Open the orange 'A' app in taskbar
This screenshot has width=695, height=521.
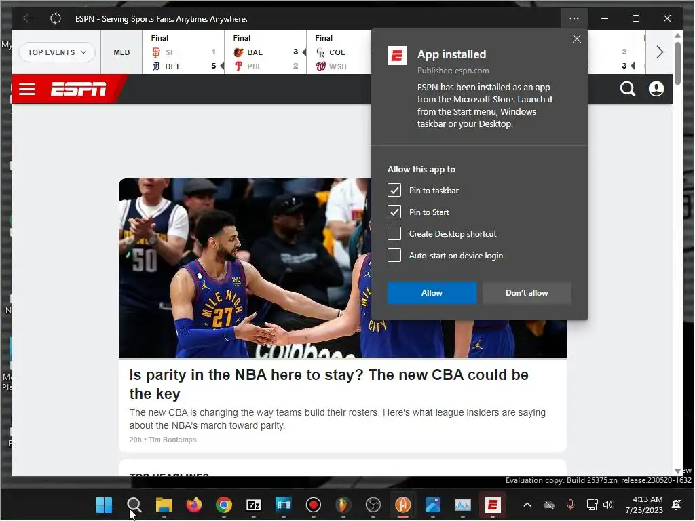(403, 505)
